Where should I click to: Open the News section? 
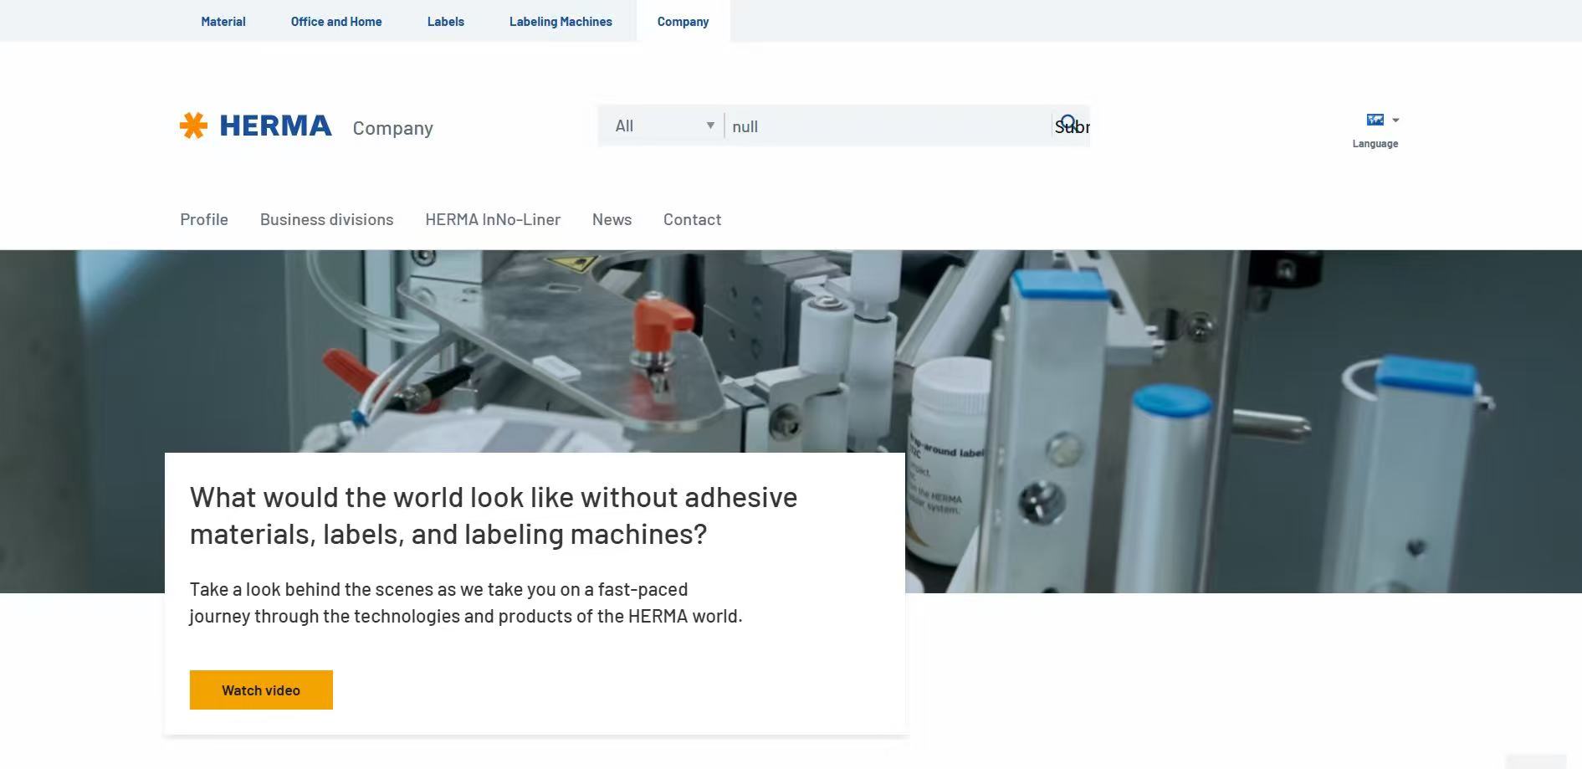point(612,219)
